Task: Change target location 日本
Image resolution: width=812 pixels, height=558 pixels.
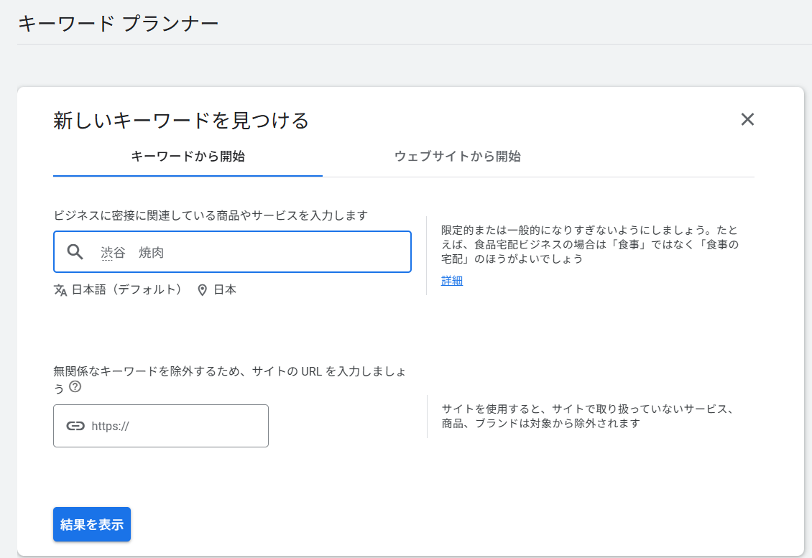Action: point(225,290)
